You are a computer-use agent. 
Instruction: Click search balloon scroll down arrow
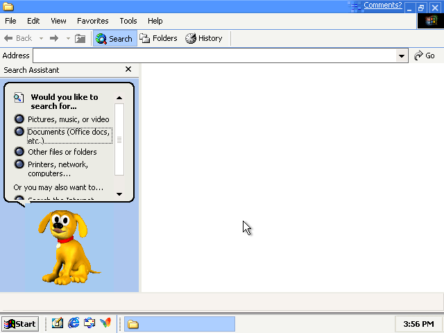point(119,194)
